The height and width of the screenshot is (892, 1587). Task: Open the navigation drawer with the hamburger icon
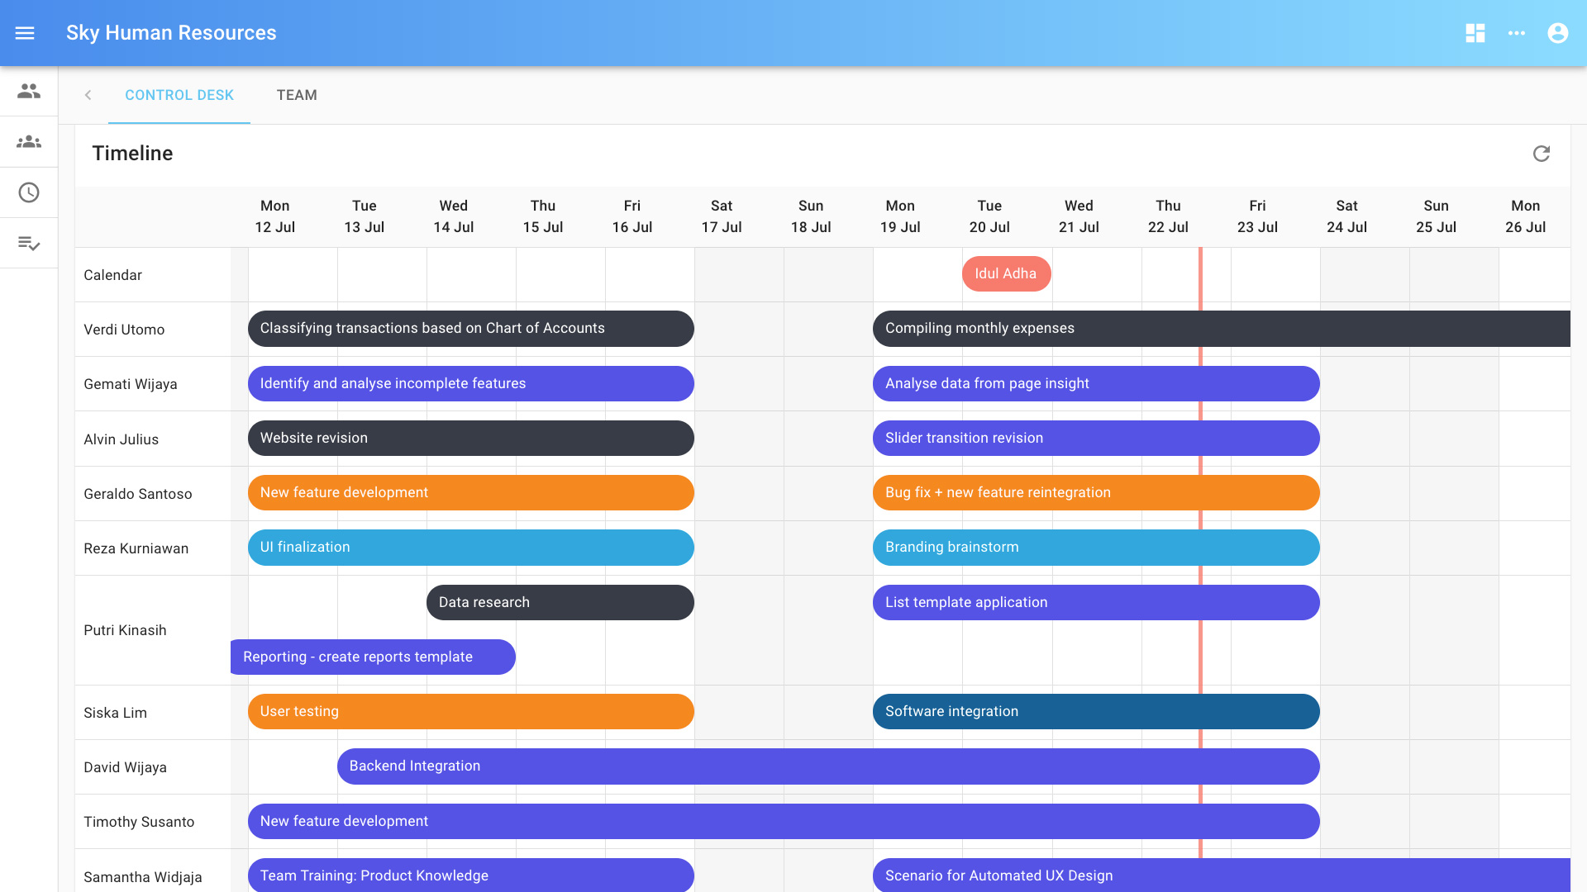pyautogui.click(x=26, y=33)
